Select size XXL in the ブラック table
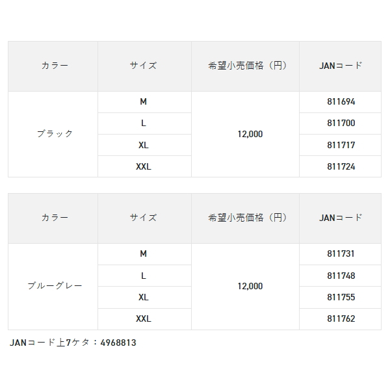The width and height of the screenshot is (390, 390). click(x=144, y=166)
